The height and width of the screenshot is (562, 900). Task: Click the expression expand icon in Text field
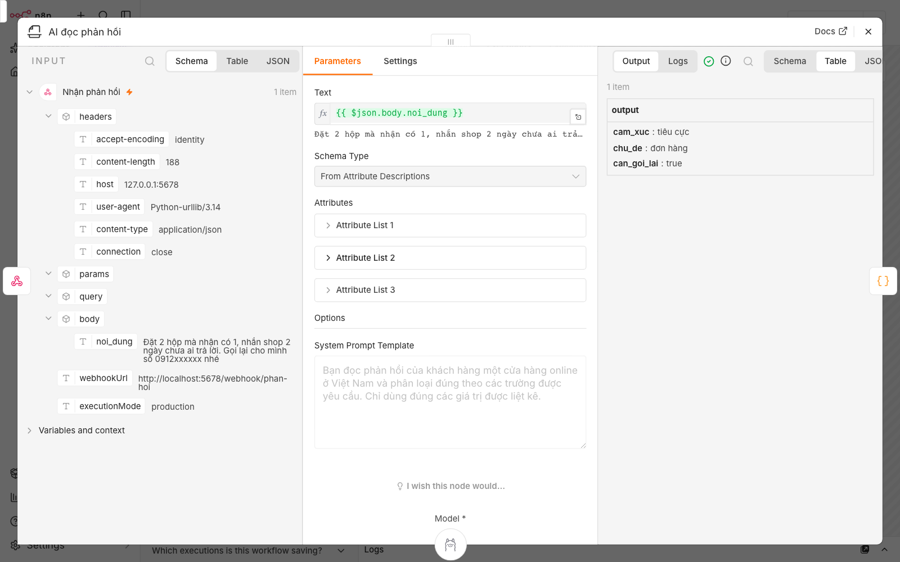pos(578,117)
